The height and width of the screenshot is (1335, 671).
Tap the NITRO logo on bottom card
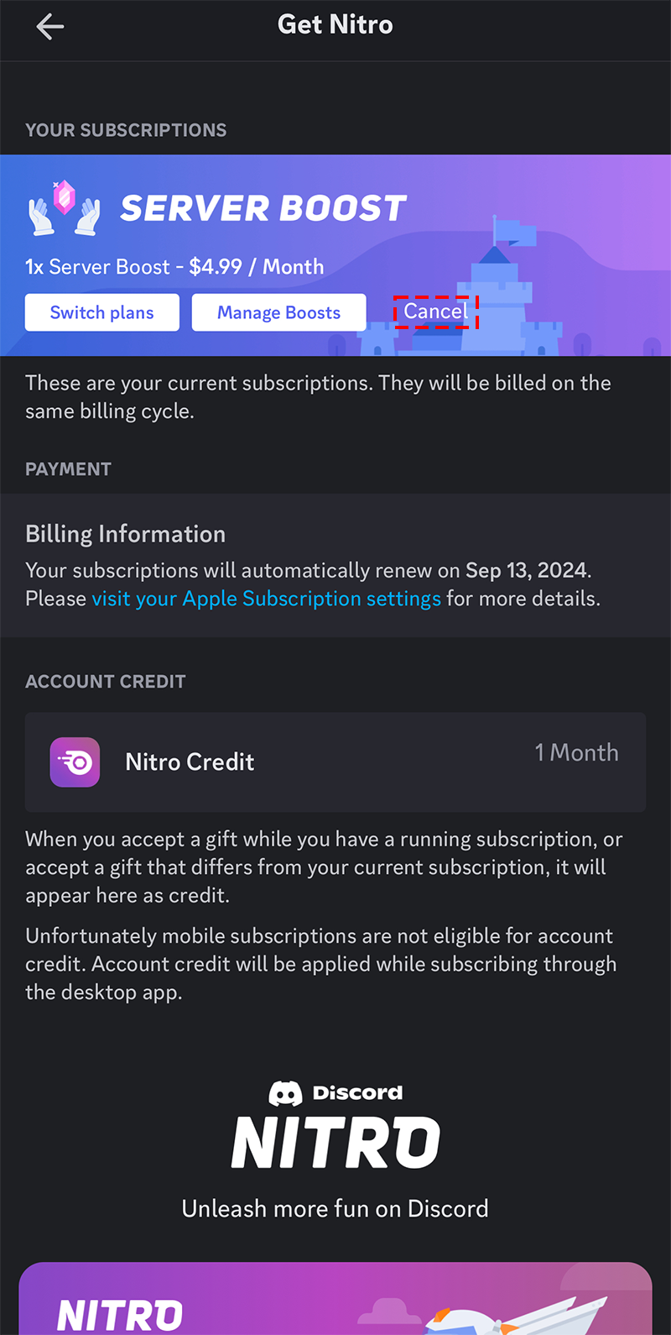(120, 1315)
